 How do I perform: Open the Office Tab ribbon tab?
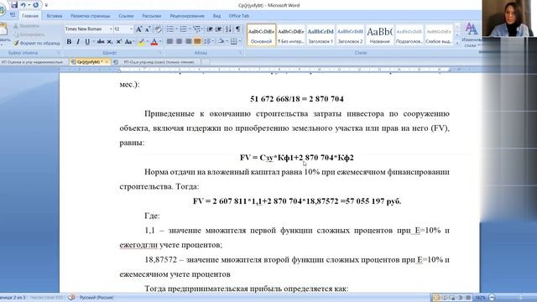(239, 16)
